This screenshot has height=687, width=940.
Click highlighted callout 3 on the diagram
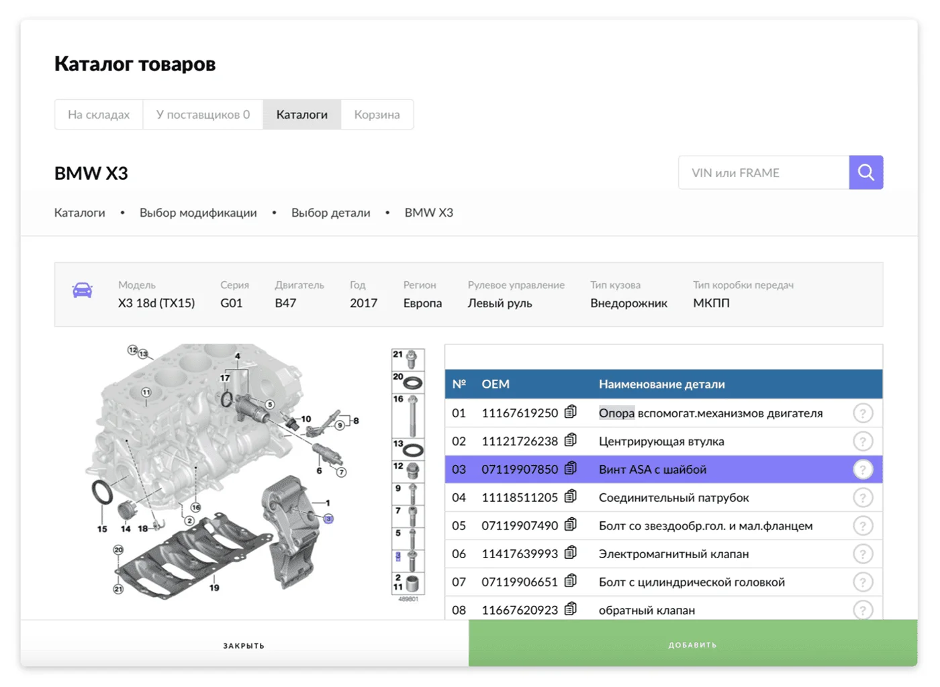(328, 519)
